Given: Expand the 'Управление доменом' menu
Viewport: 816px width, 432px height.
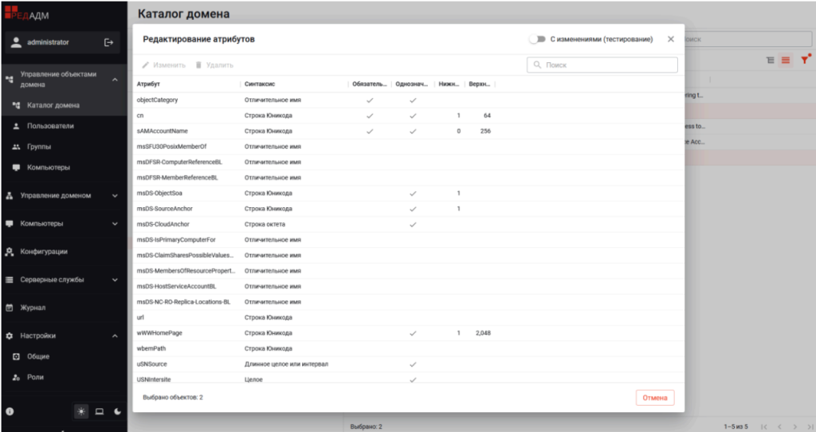Looking at the screenshot, I should point(115,195).
